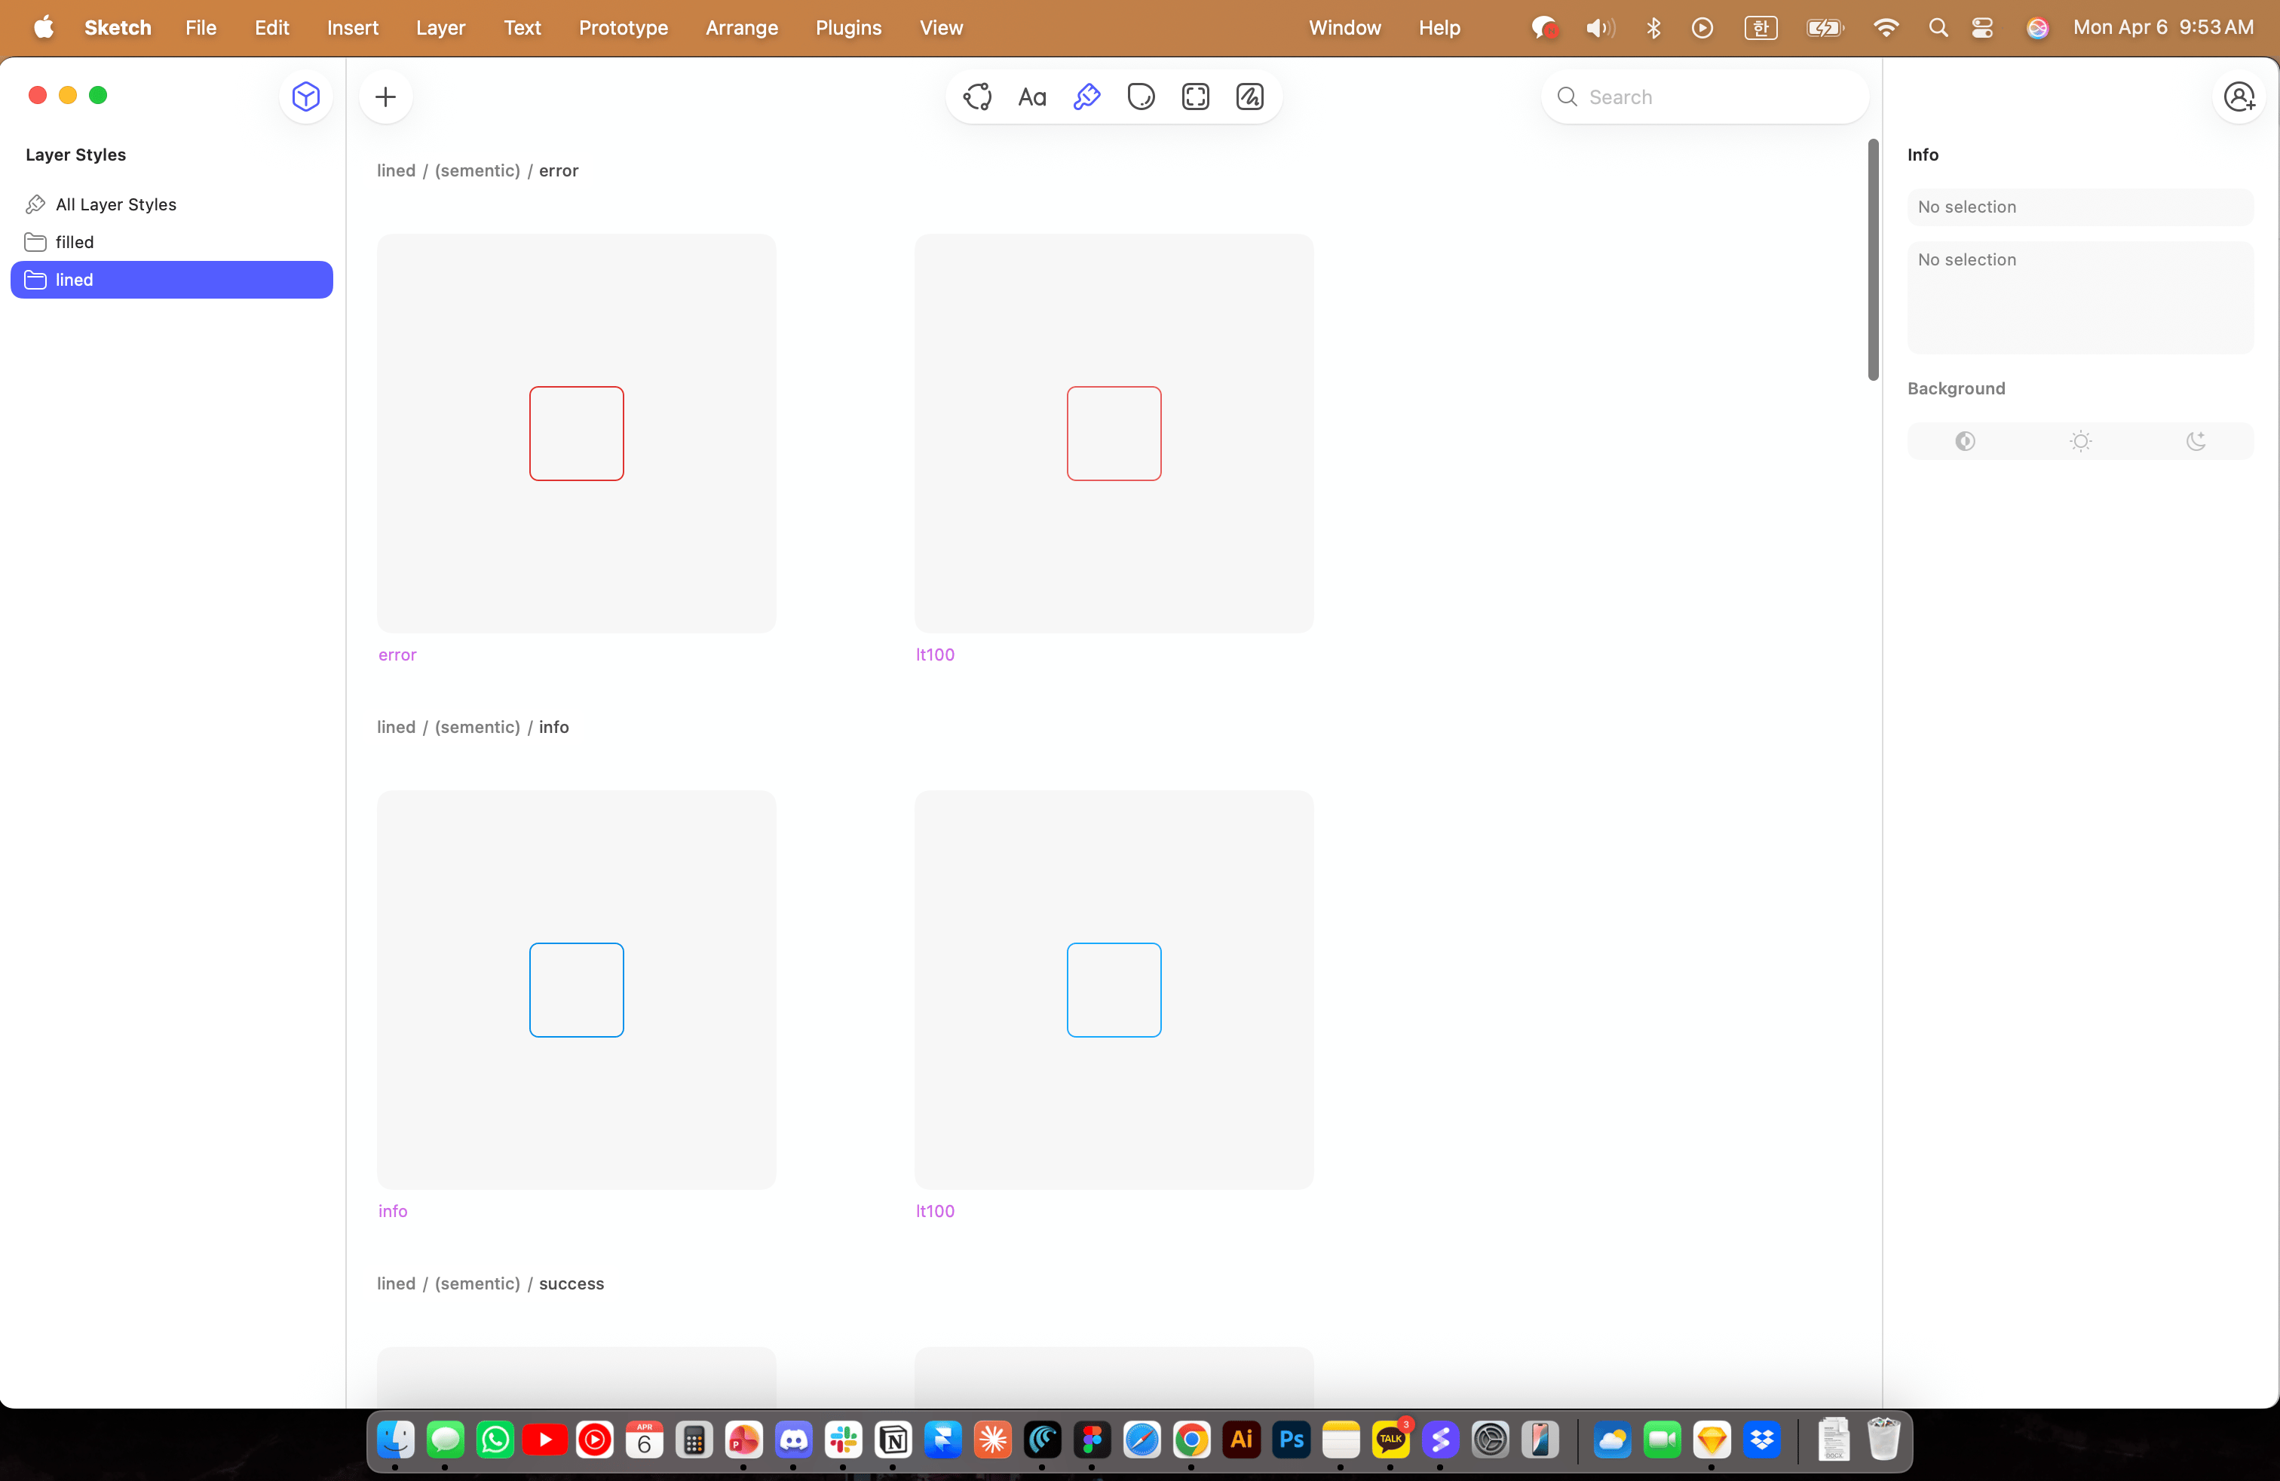Open the Plugins menu
This screenshot has height=1481, width=2280.
(x=847, y=28)
